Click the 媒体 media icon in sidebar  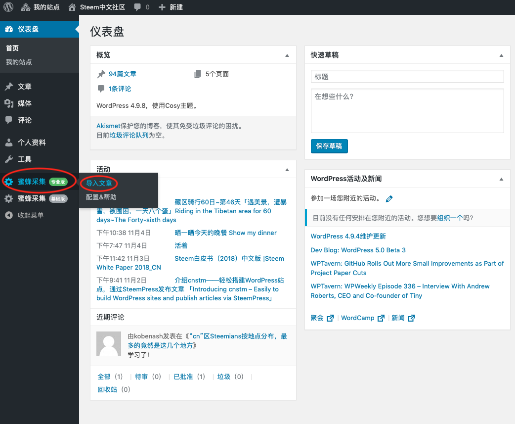coord(9,103)
